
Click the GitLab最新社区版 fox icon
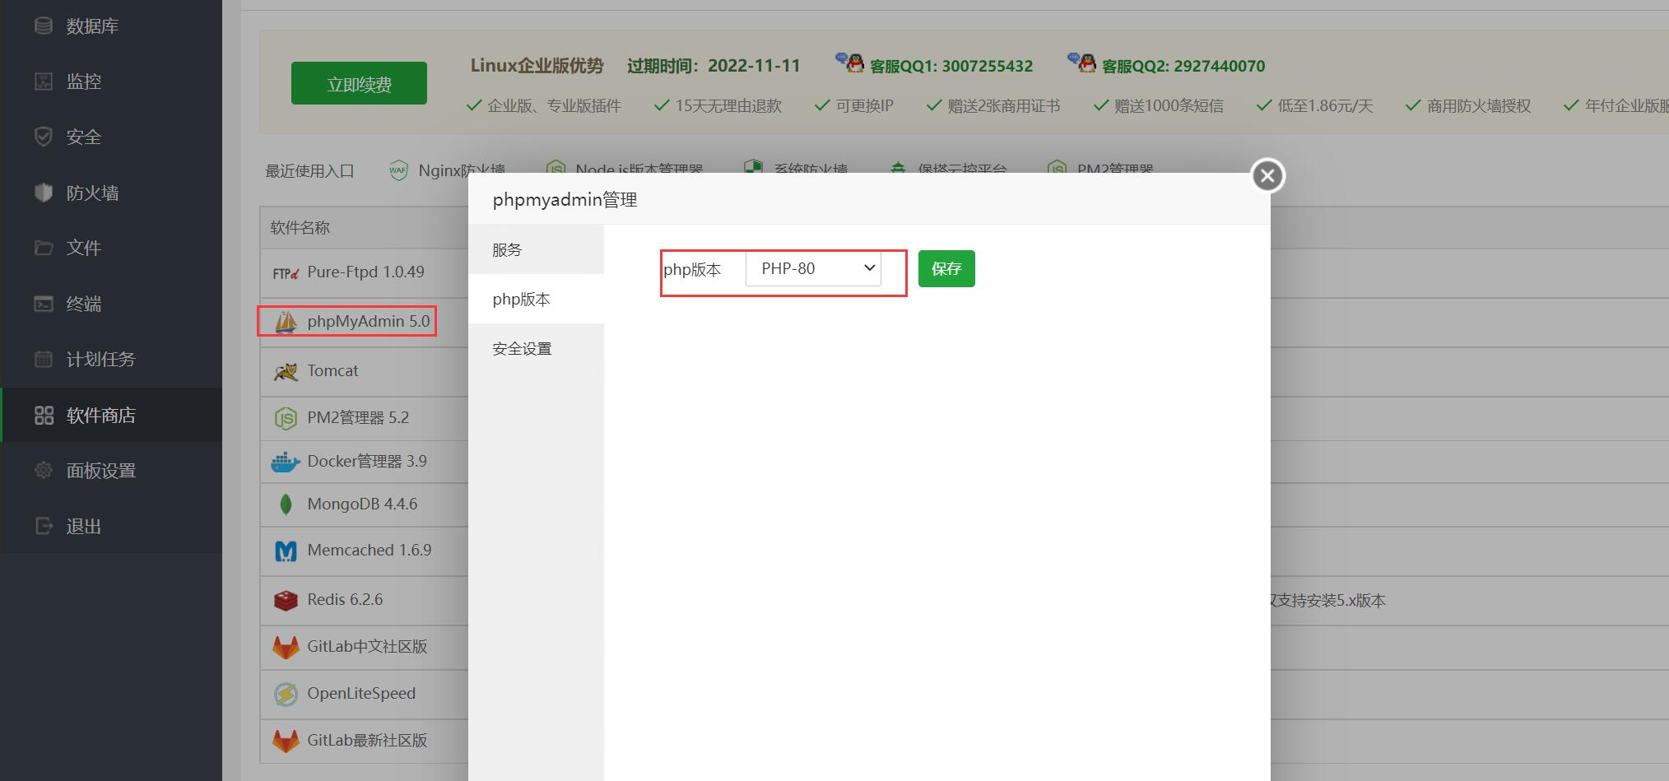point(286,741)
